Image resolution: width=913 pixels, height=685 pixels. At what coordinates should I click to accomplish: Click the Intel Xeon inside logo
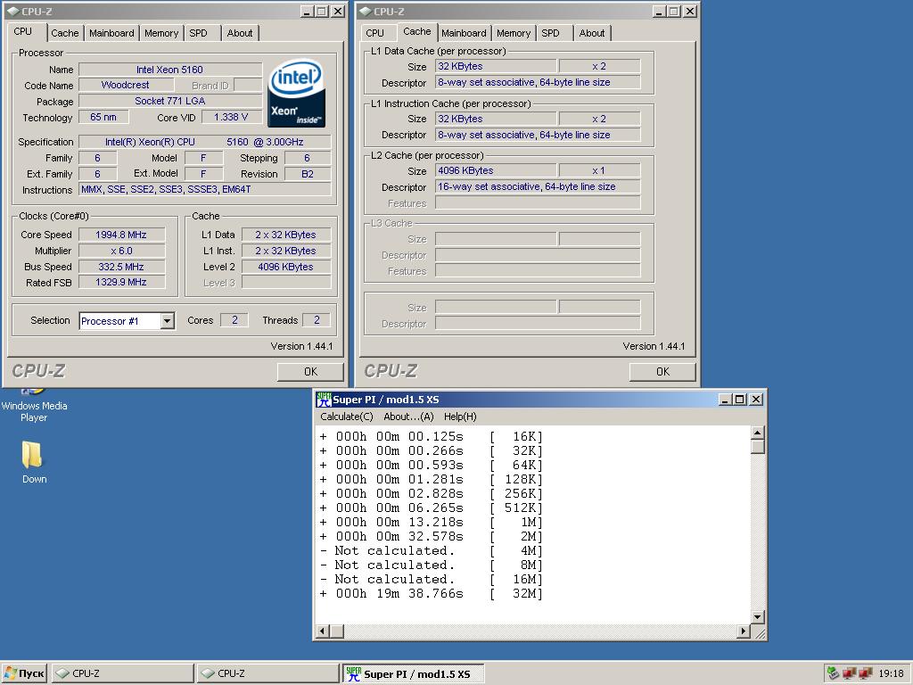tap(296, 93)
